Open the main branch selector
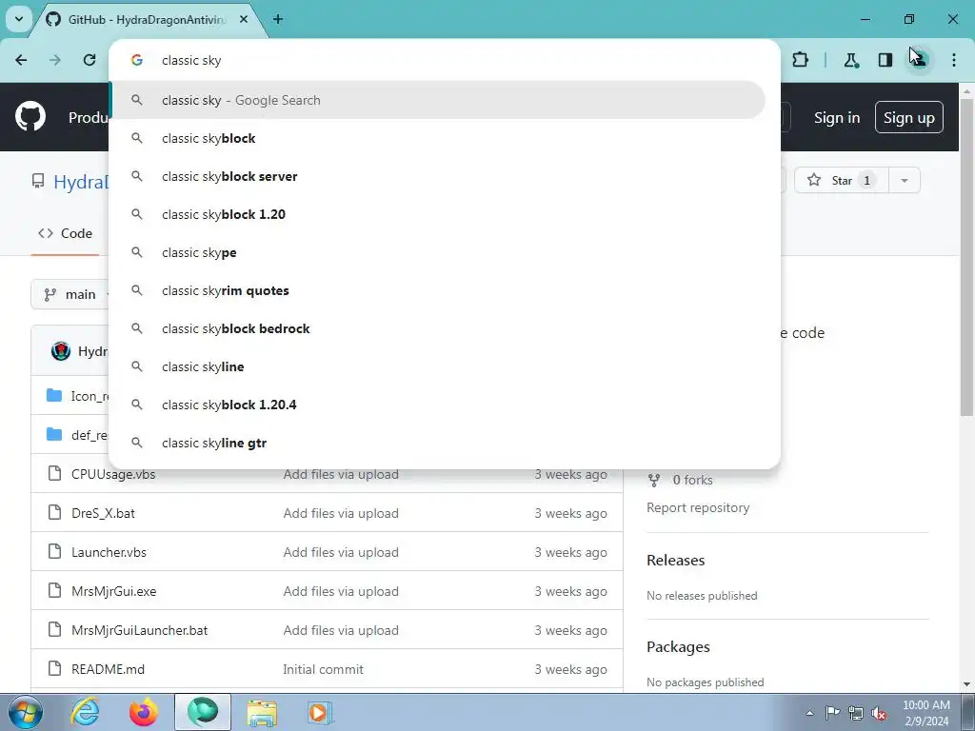This screenshot has width=975, height=731. pos(70,294)
